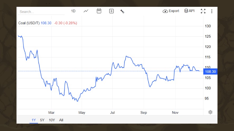
Task: Open chart tools wrench icon
Action: [122, 11]
